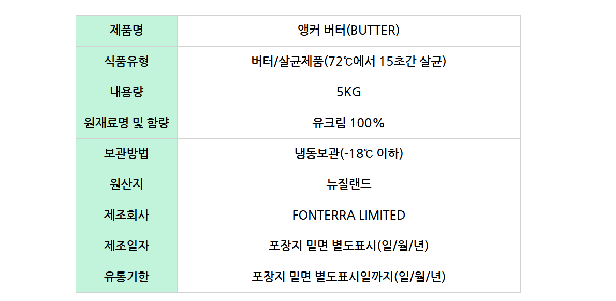Screen dimensions: 616x301
Task: Click the 제품명 header cell
Action: pos(126,31)
